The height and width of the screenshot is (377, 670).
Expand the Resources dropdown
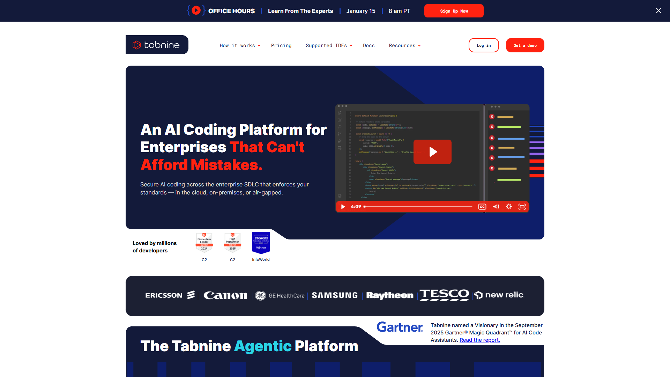(x=404, y=45)
